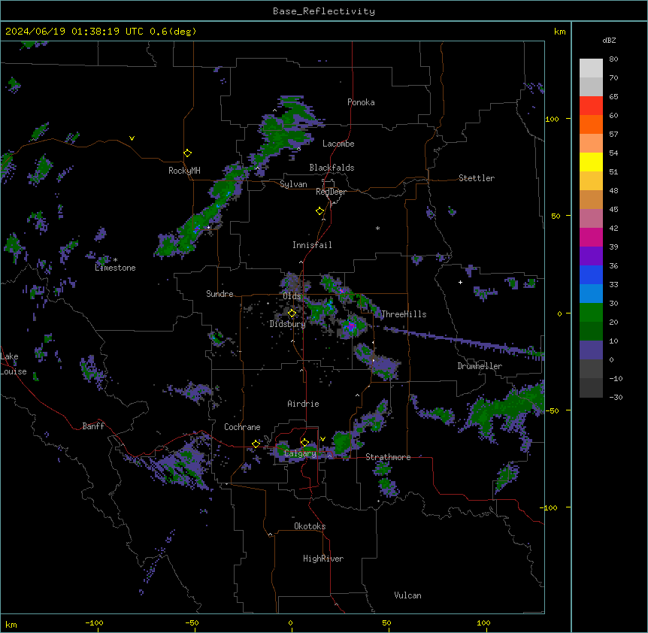The image size is (648, 633).
Task: Pick the magenta 39-42 dBZ legend swatch
Action: [x=591, y=237]
